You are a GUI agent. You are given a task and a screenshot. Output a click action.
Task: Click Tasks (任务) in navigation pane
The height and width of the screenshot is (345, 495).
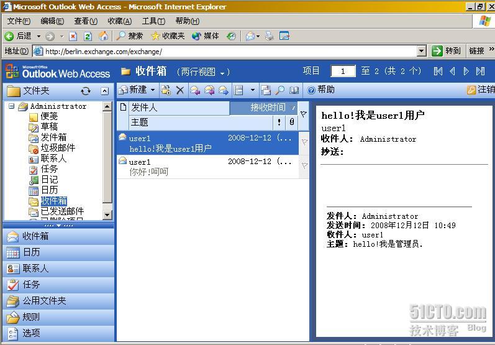(x=58, y=285)
